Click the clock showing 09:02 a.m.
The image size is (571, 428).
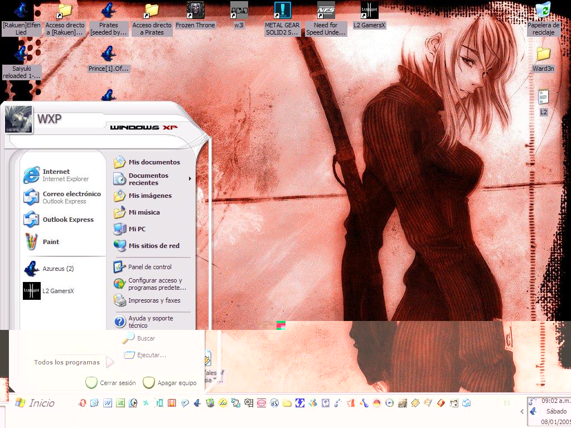tap(556, 401)
